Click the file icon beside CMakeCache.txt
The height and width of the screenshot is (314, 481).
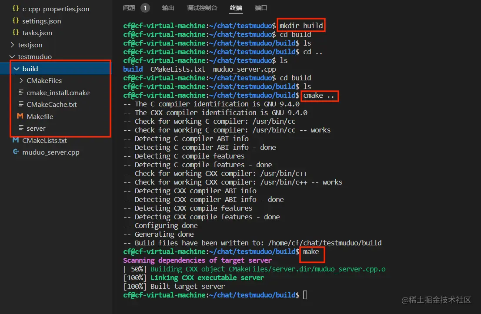(x=21, y=104)
